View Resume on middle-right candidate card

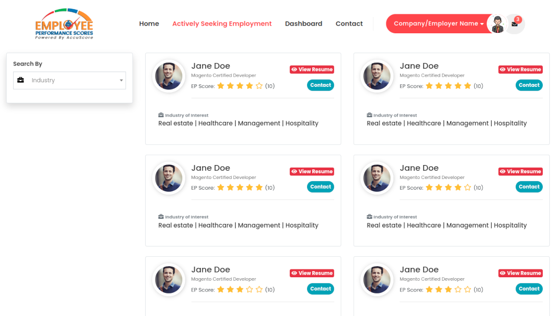(x=520, y=171)
